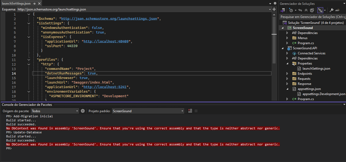Expand the Endpoints folder

point(287,74)
